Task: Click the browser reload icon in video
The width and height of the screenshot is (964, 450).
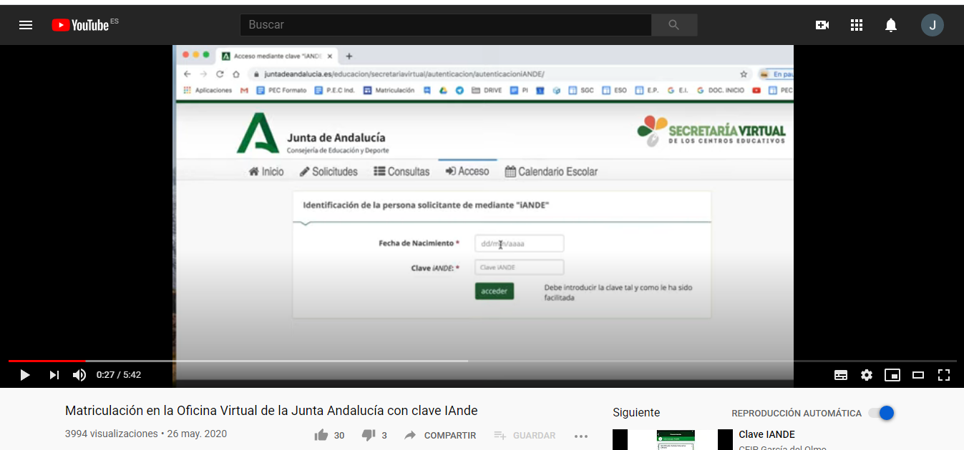Action: [220, 74]
